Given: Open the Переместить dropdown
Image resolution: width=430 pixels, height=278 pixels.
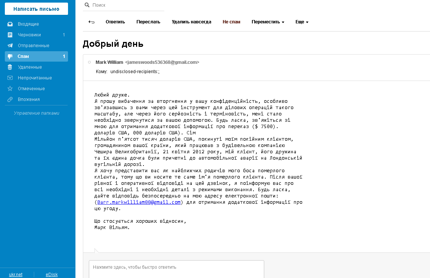Looking at the screenshot, I should click(x=268, y=22).
